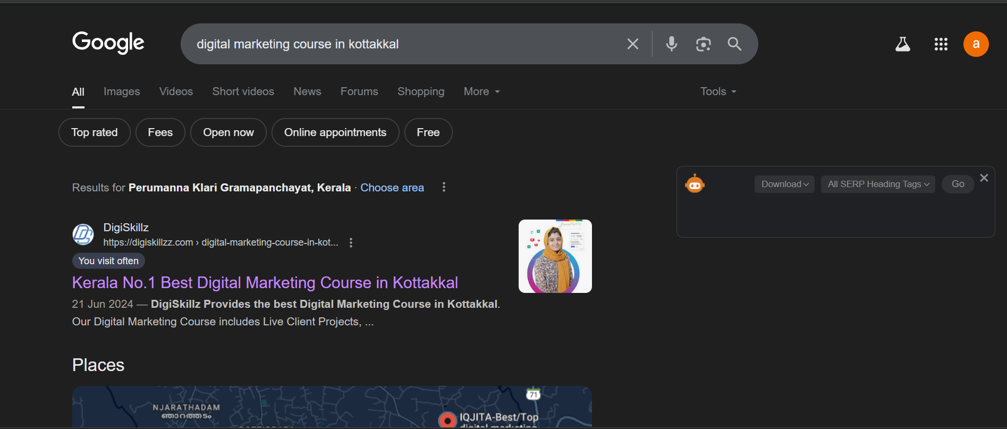The image size is (1007, 429).
Task: Open Kerala No.1 Best Digital Marketing Course result
Action: coord(265,282)
